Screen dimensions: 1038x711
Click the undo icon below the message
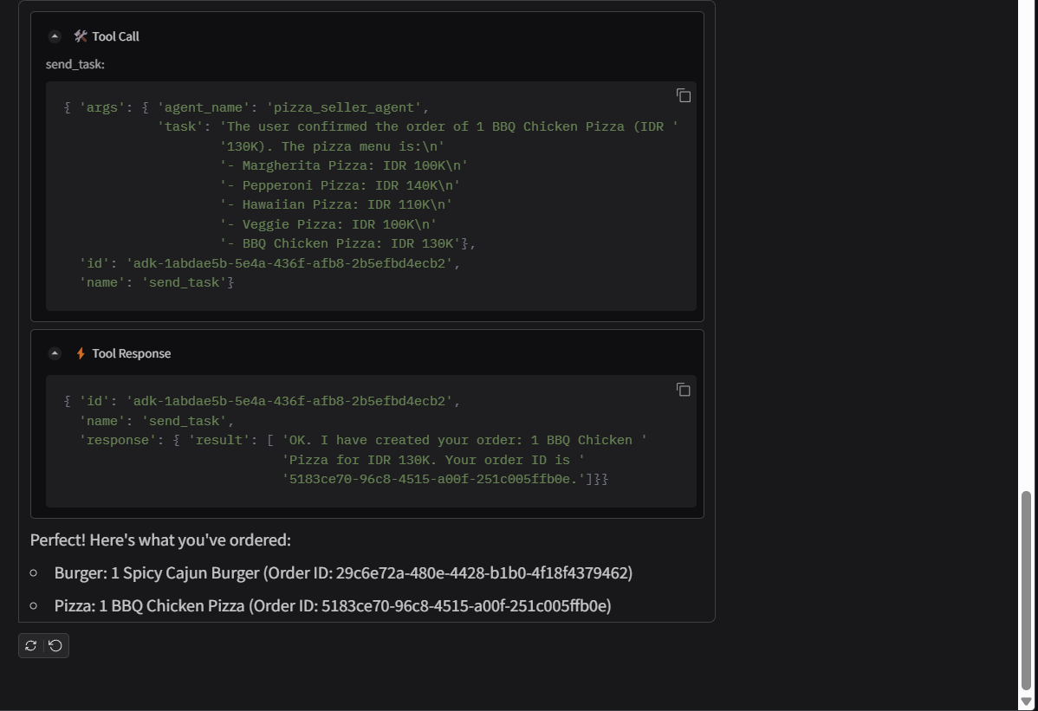coord(55,645)
